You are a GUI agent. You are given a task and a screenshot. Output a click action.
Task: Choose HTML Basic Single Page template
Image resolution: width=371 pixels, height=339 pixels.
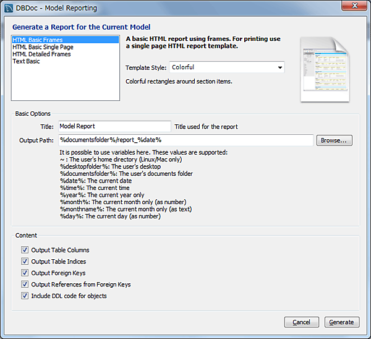tap(43, 47)
